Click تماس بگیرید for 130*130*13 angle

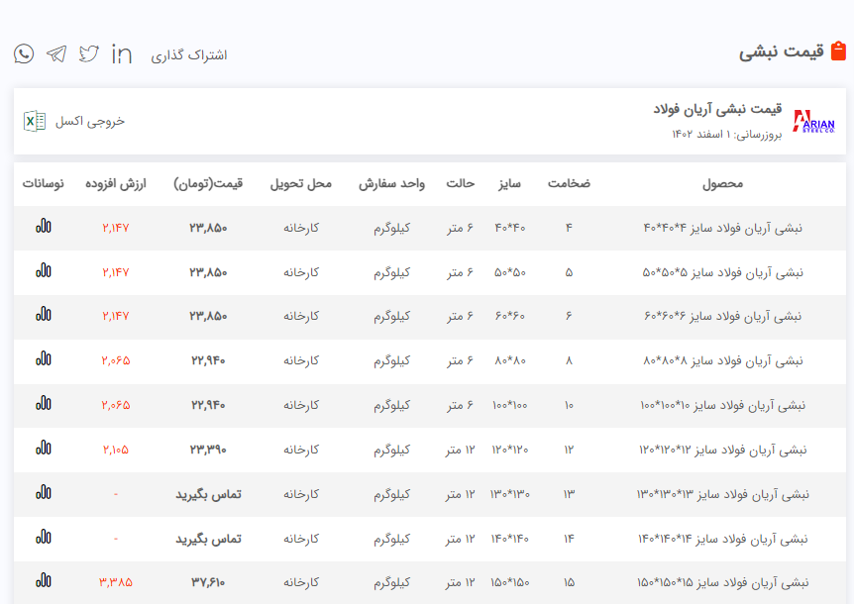click(208, 494)
